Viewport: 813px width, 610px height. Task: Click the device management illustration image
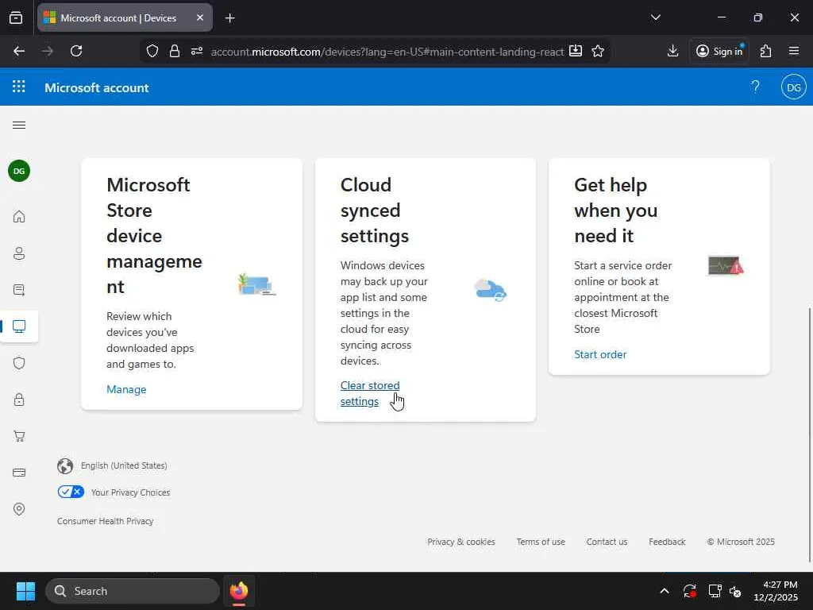point(256,284)
